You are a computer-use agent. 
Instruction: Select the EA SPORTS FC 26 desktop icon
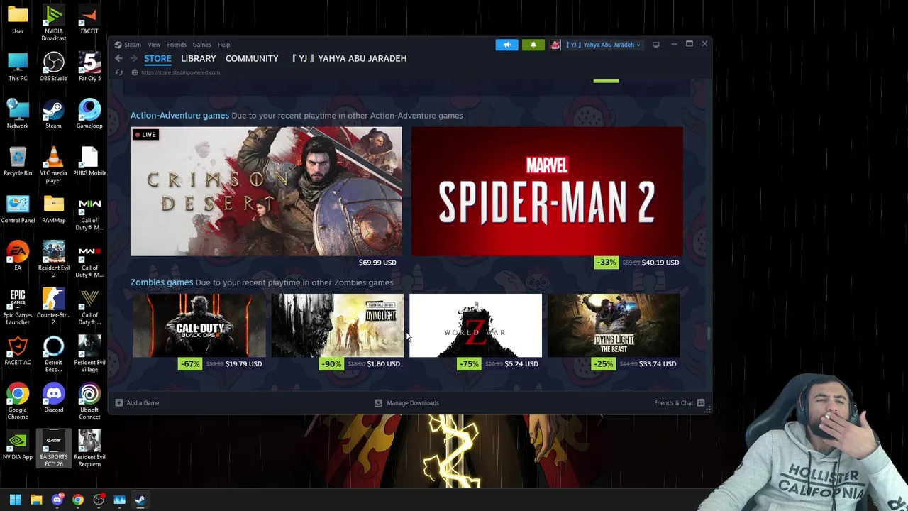click(x=54, y=449)
